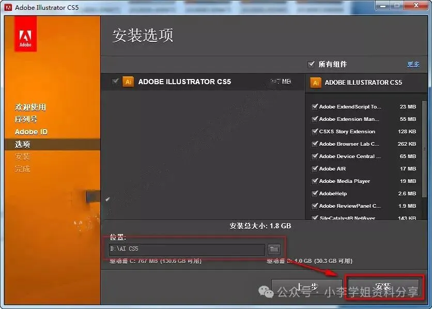Select 欢迎使用 step in sidebar

click(30, 107)
